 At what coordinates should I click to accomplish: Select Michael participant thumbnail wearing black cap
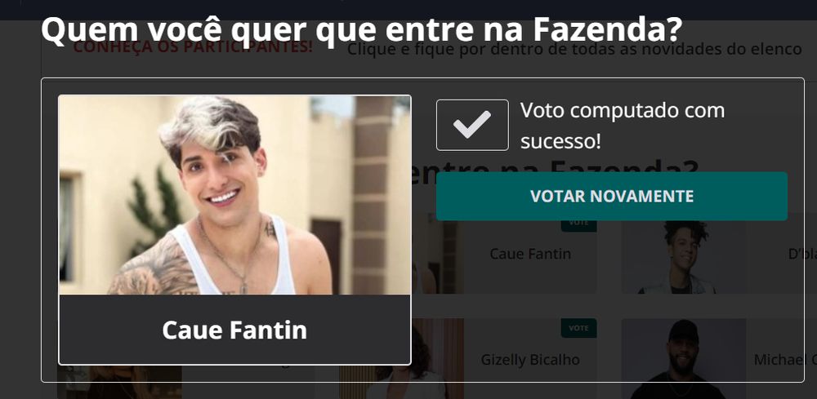(x=684, y=358)
